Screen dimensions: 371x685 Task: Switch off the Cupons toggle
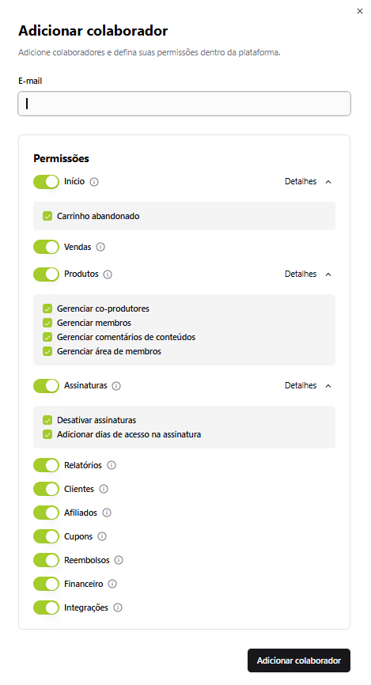tap(46, 536)
